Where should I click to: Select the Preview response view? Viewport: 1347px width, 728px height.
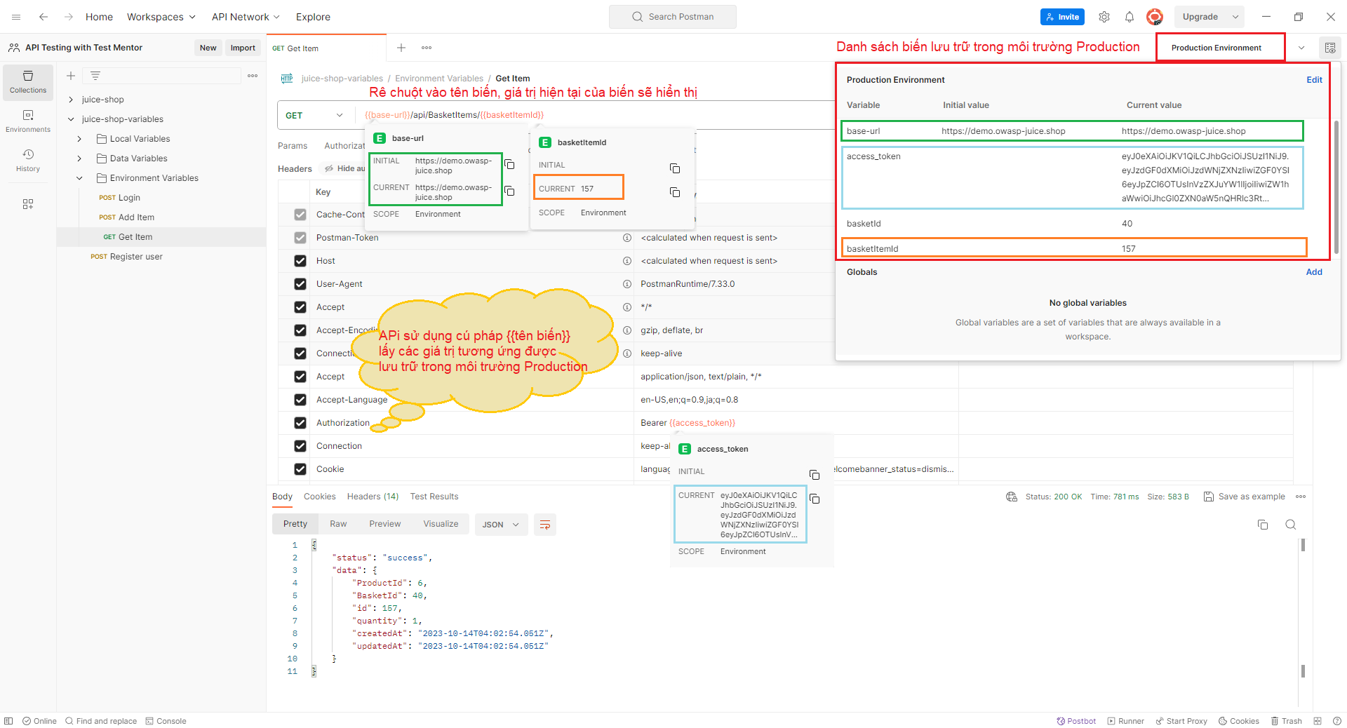[385, 524]
